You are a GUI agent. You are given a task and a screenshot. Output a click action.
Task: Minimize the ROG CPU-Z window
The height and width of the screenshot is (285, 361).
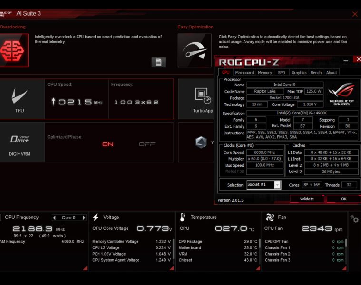(346, 61)
